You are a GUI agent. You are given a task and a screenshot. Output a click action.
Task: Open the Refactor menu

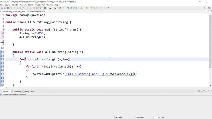click(15, 5)
